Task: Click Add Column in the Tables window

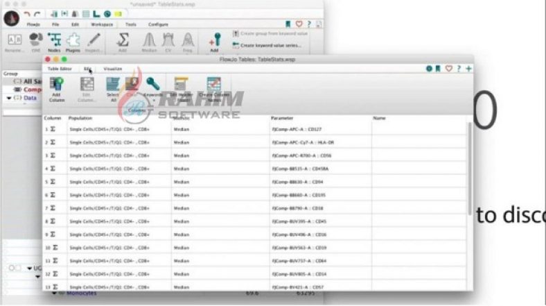Action: point(57,90)
